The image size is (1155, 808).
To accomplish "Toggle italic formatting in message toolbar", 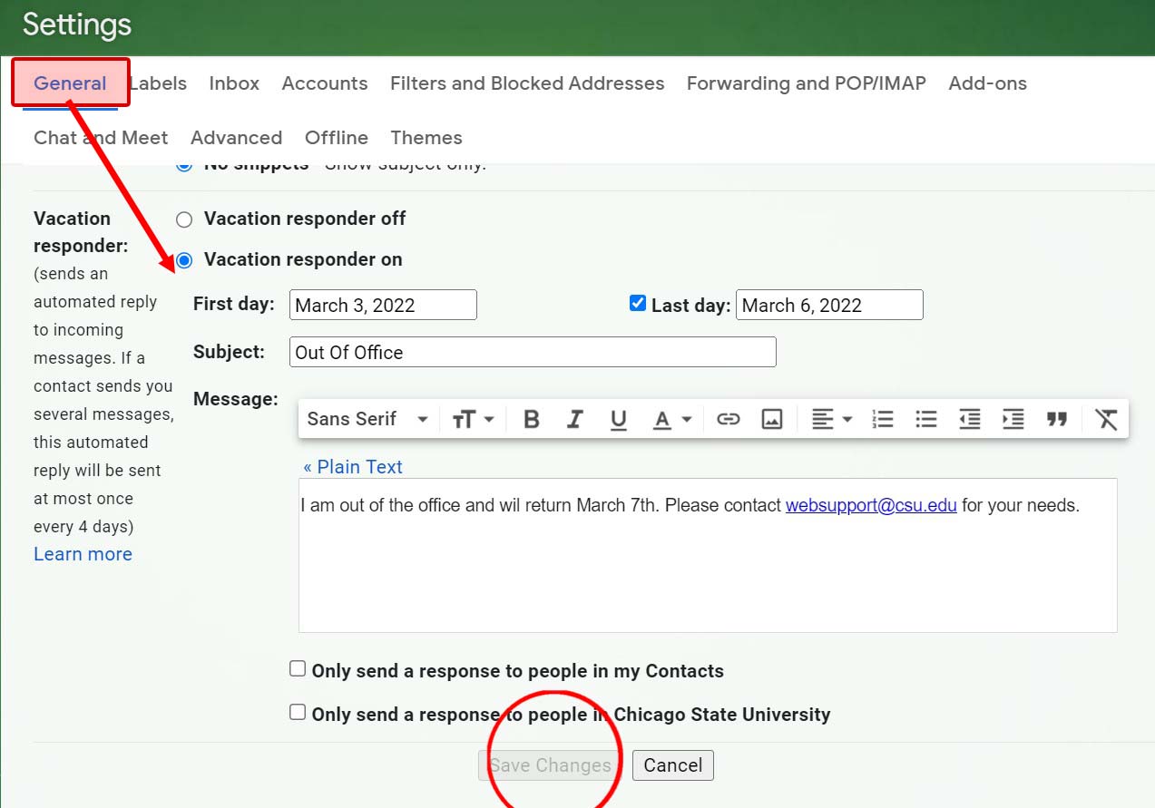I will click(575, 419).
